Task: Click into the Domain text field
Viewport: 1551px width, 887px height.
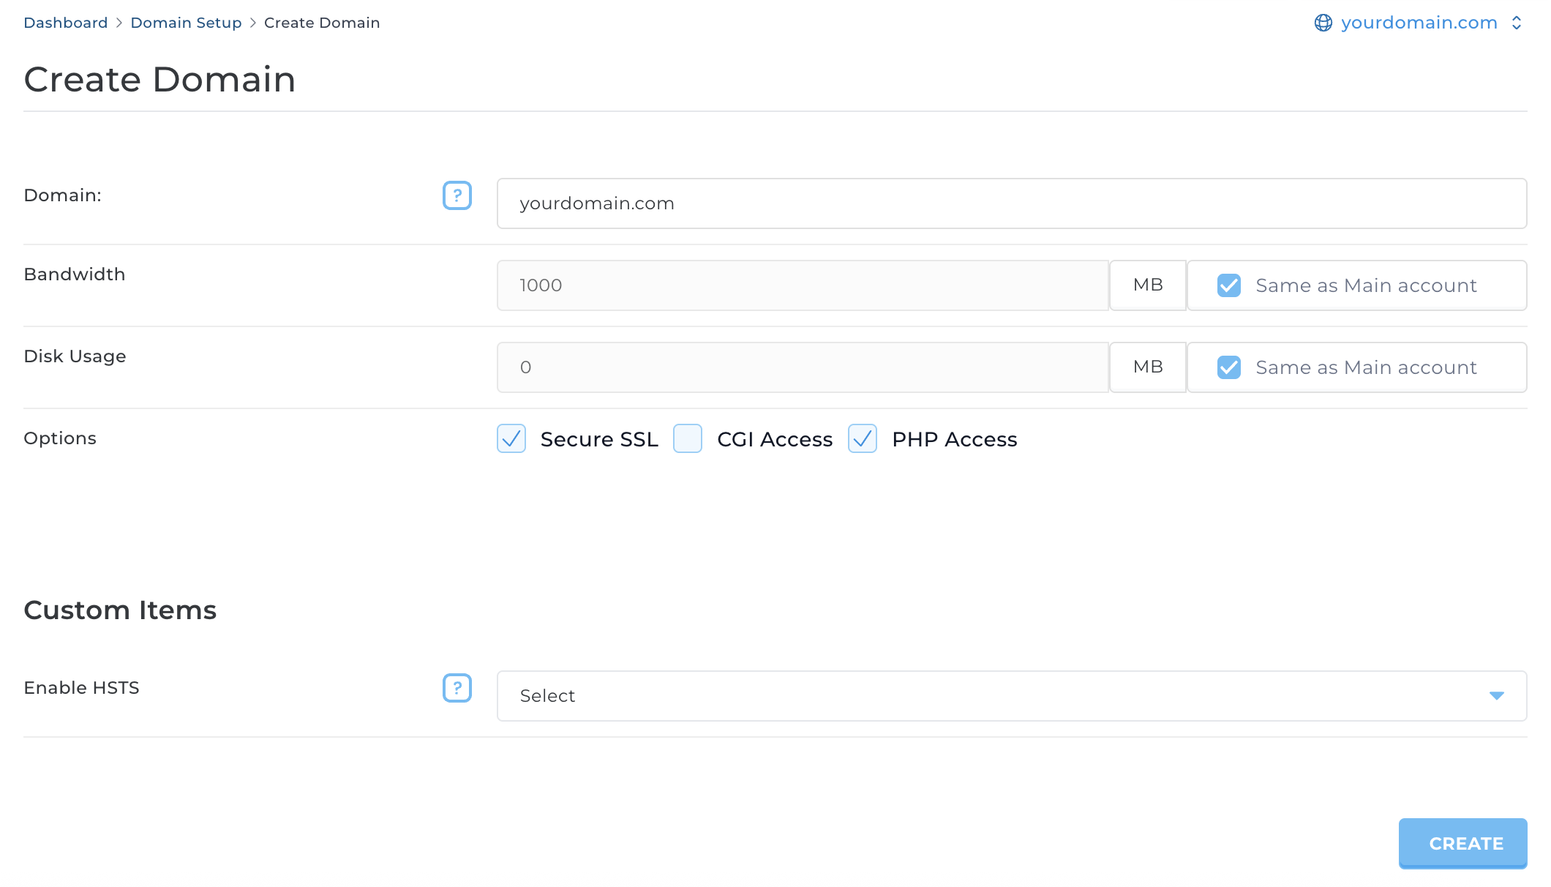Action: 1011,203
